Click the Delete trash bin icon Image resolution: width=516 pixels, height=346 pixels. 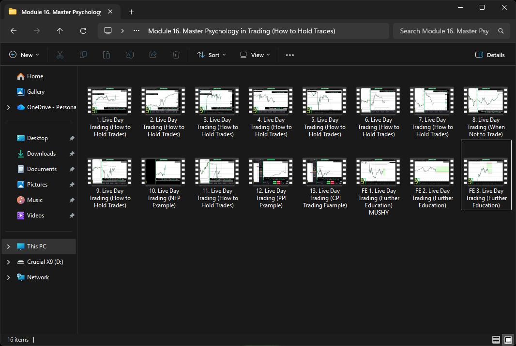point(176,55)
